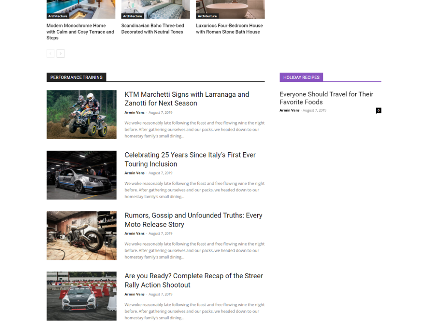Viewport: 428px width, 321px height.
Task: Click Architecture tag on the Luxurious Four-Bedroom image
Action: pyautogui.click(x=207, y=16)
